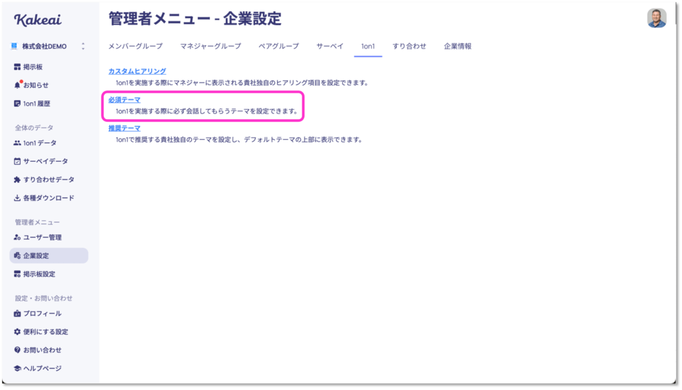
Task: Click the Kakeai logo
Action: (x=37, y=19)
